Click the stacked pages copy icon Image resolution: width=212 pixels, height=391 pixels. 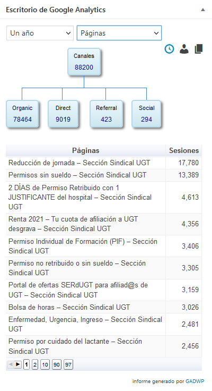tap(199, 49)
